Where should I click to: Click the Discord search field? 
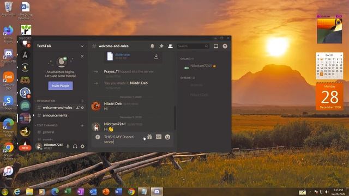[x=192, y=46]
